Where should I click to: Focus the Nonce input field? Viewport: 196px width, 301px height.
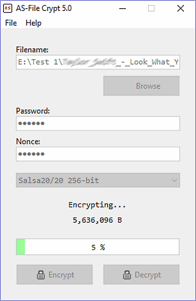pyautogui.click(x=98, y=154)
